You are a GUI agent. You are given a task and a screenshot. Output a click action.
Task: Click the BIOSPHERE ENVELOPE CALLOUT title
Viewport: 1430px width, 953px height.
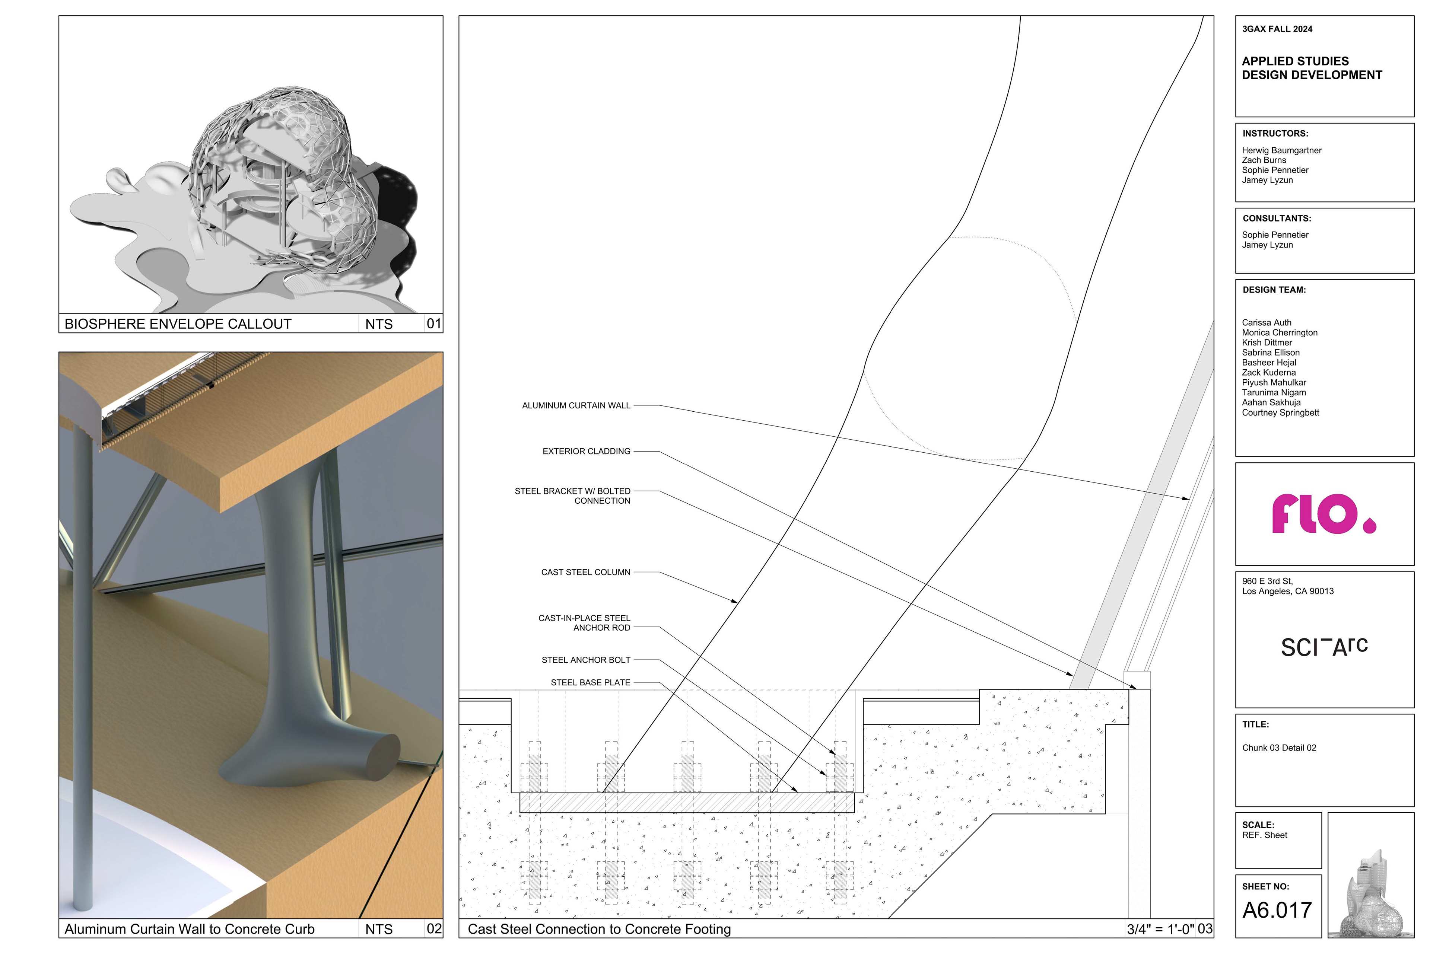click(x=178, y=324)
